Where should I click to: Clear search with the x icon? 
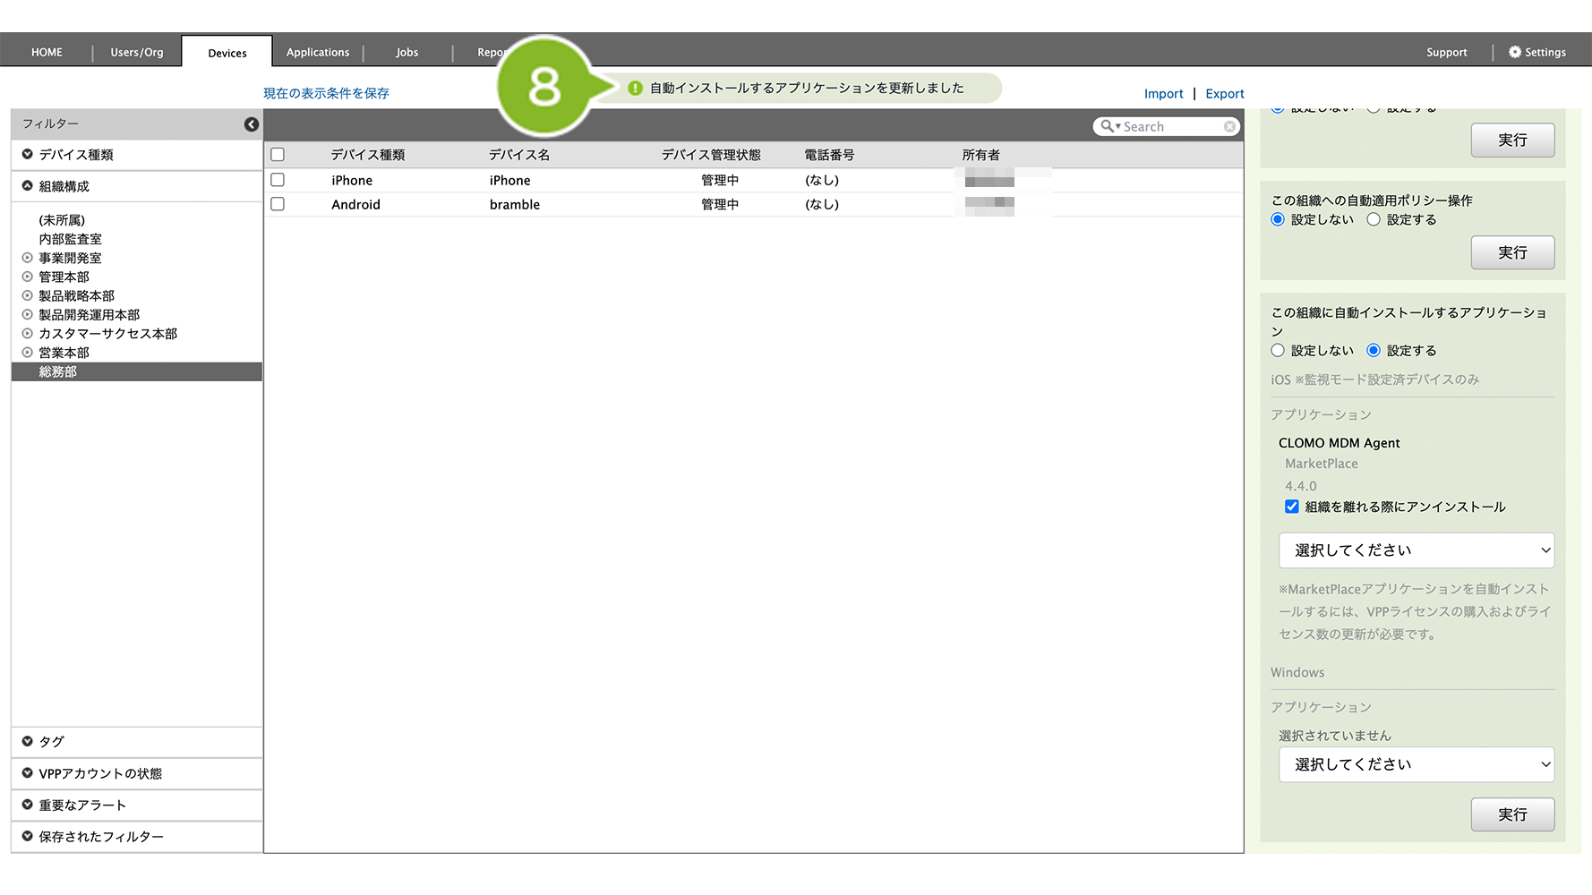(1229, 127)
